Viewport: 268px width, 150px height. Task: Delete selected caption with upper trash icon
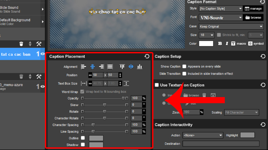[x=21, y=44]
